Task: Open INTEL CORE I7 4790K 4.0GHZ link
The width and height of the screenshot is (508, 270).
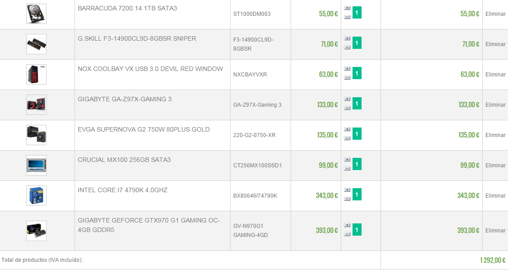Action: [x=122, y=190]
